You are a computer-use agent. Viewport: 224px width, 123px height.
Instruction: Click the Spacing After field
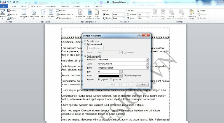[142, 18]
